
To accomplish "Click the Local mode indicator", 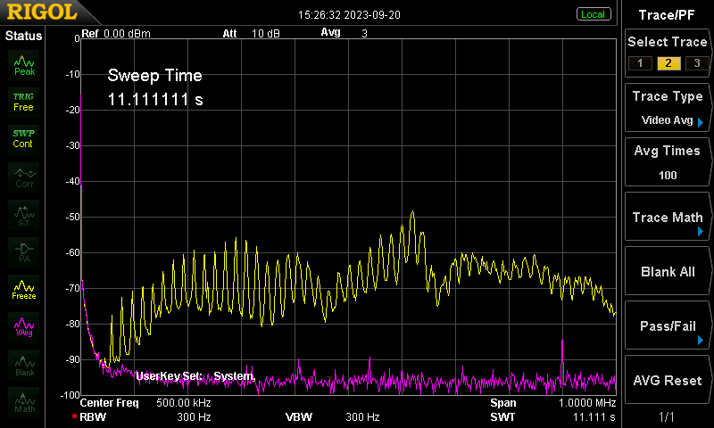I will (594, 14).
